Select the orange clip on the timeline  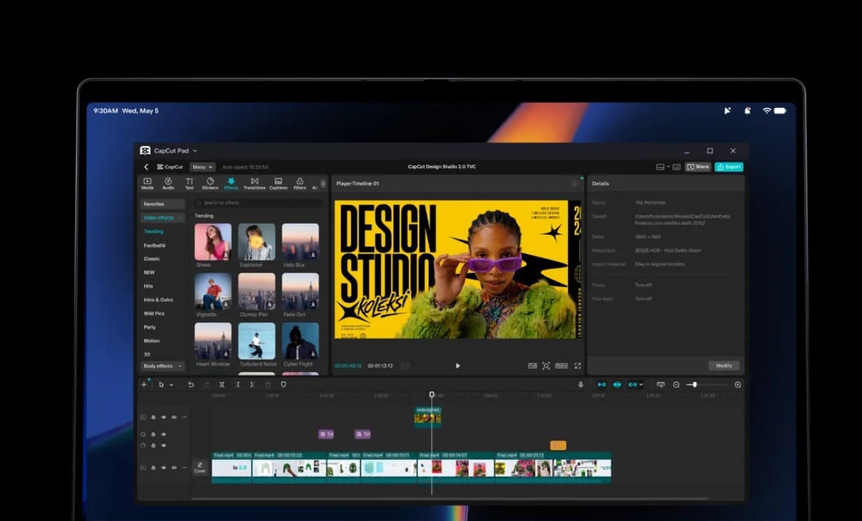pos(558,445)
